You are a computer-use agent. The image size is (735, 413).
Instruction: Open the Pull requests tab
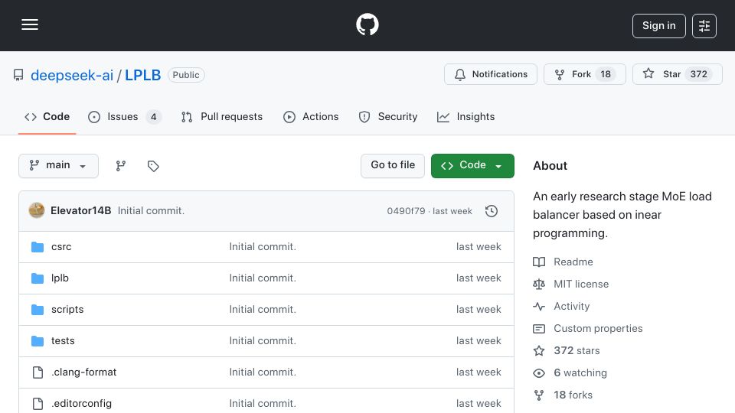tap(222, 116)
